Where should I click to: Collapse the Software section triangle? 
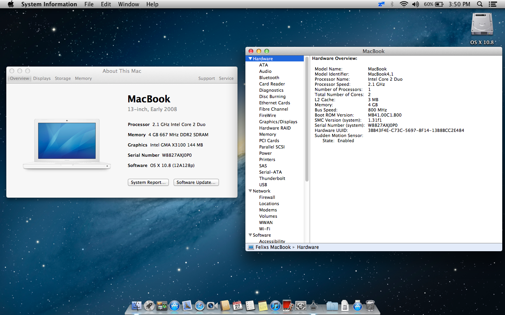point(250,235)
